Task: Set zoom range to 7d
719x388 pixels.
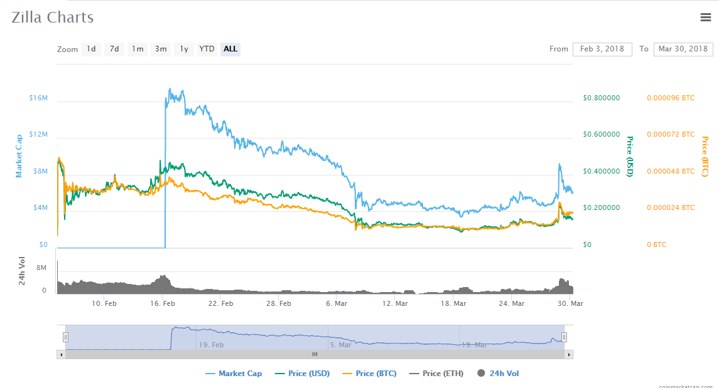Action: 114,49
